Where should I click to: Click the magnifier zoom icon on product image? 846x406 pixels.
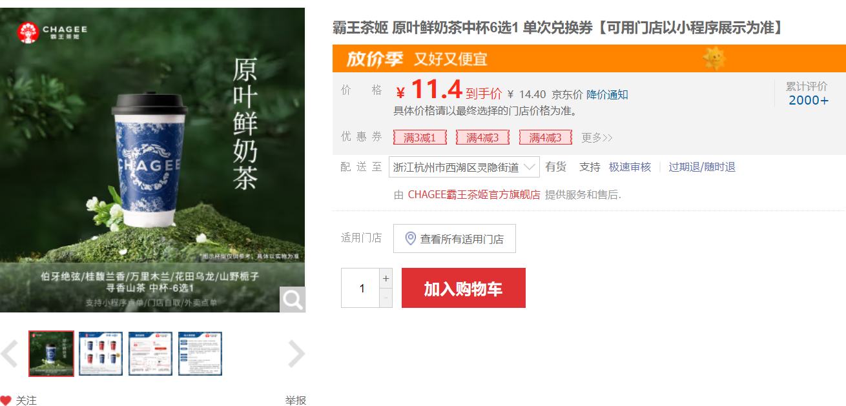[293, 299]
